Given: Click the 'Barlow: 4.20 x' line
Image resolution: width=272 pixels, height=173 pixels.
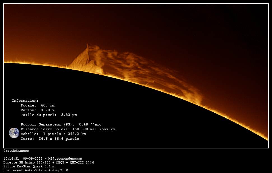Looking at the screenshot, I should tap(38, 110).
